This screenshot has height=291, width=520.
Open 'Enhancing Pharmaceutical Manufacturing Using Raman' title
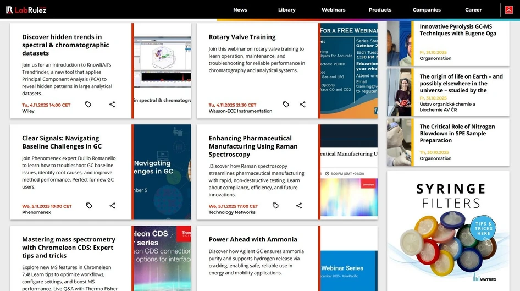pyautogui.click(x=253, y=146)
